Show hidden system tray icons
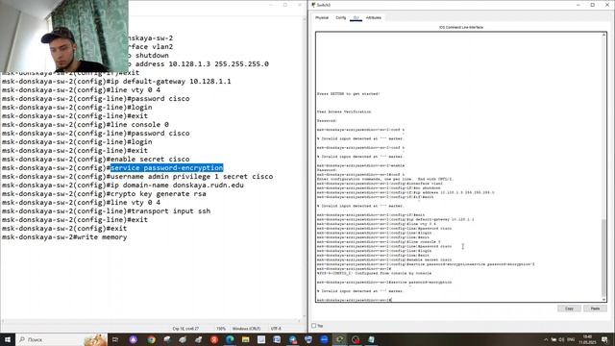Image resolution: width=615 pixels, height=346 pixels. click(x=546, y=339)
